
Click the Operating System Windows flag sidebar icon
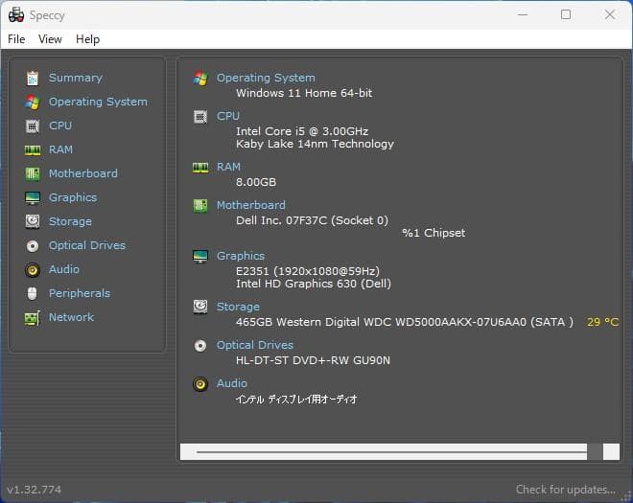(x=33, y=103)
